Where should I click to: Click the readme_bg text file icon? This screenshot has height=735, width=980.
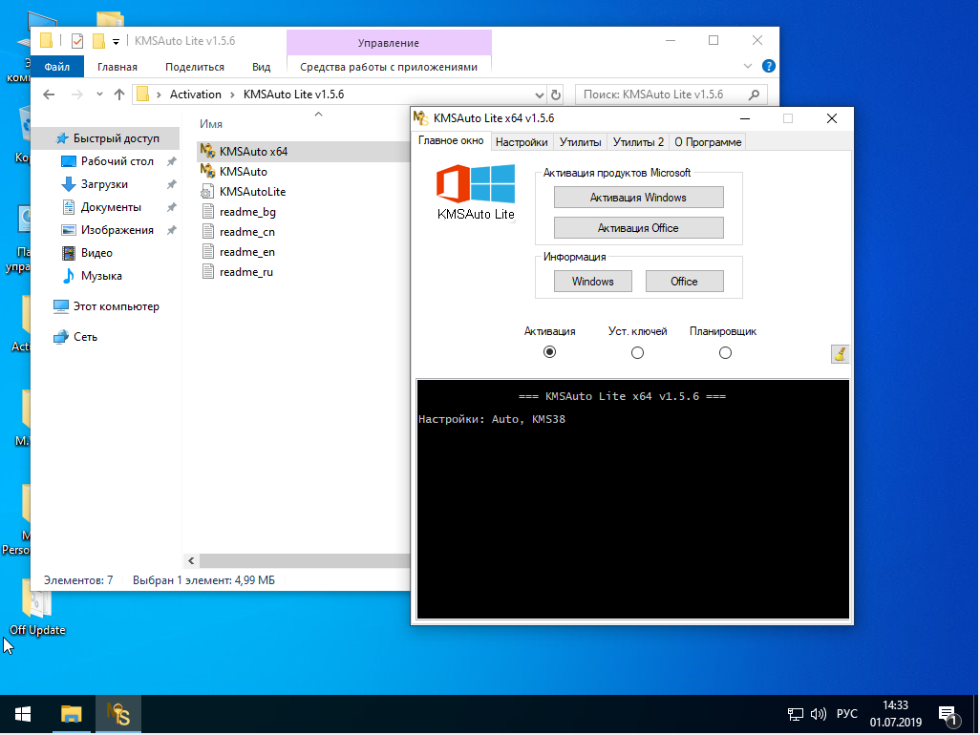(207, 212)
